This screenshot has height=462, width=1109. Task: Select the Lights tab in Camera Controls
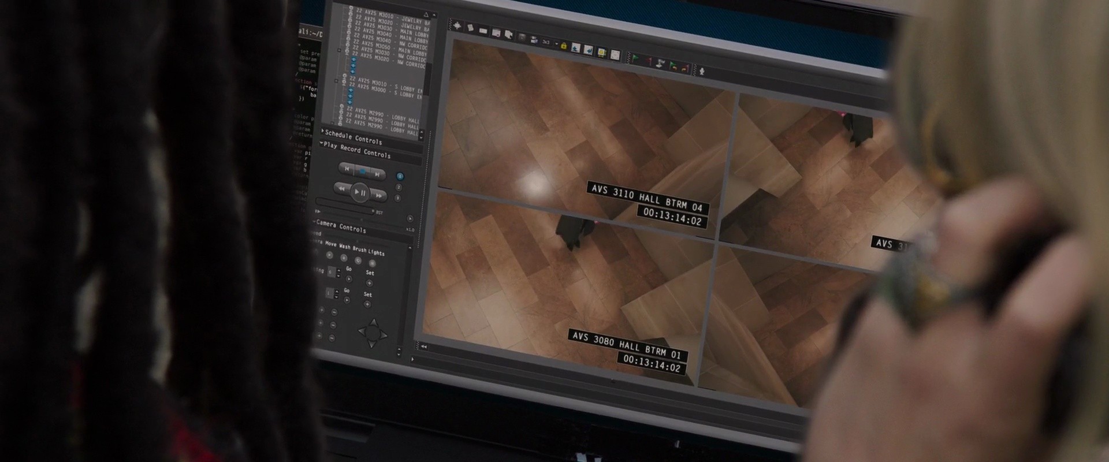pyautogui.click(x=377, y=253)
